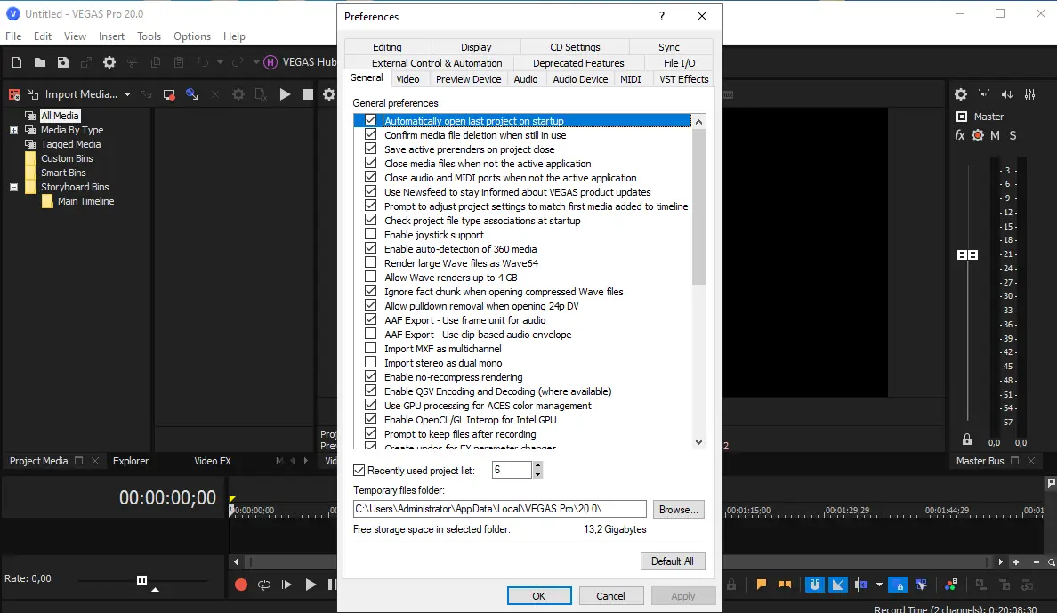Open the Master Bus mixer faders icon
The width and height of the screenshot is (1057, 613).
1030,94
